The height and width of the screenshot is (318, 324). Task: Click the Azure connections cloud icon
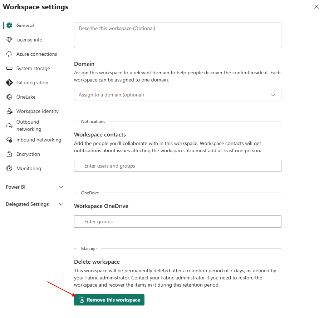click(9, 54)
